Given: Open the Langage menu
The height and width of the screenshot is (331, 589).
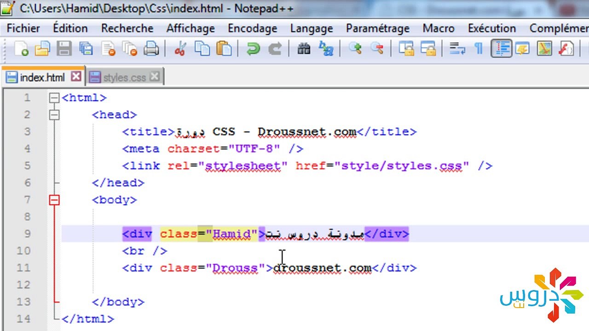Looking at the screenshot, I should [312, 28].
